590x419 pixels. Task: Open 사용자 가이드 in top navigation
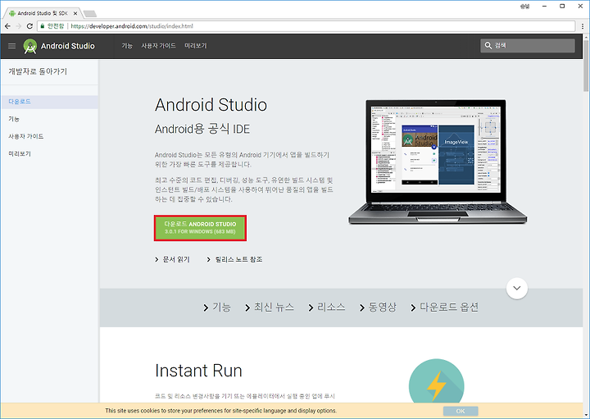click(x=158, y=46)
